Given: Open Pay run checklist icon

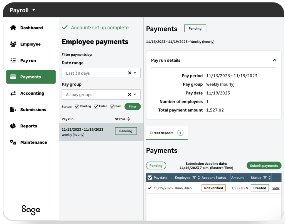Looking at the screenshot, I should point(13,60).
